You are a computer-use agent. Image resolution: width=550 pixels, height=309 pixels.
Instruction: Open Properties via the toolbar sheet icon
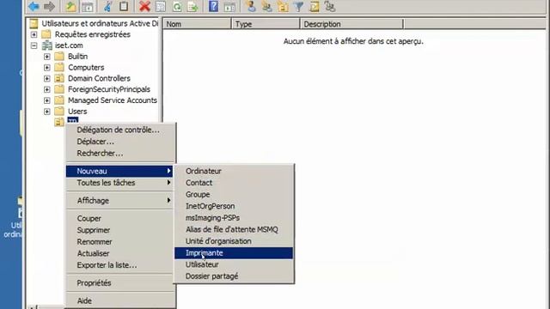pos(161,6)
